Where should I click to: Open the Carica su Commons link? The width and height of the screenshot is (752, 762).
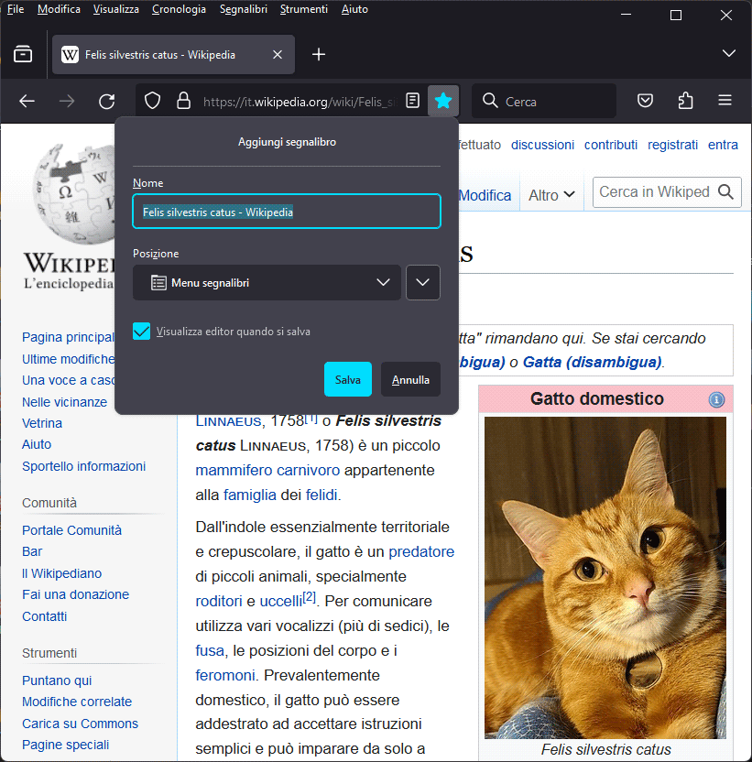tap(80, 724)
